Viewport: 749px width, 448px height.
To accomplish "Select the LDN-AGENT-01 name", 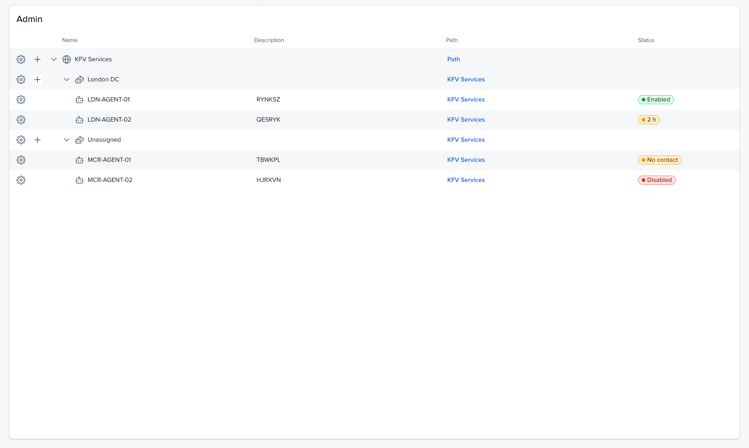I will [109, 100].
